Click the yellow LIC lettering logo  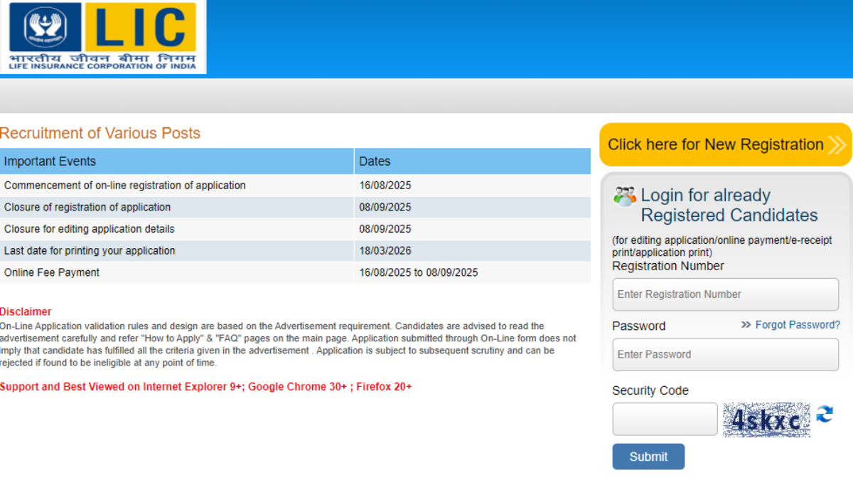pos(140,28)
